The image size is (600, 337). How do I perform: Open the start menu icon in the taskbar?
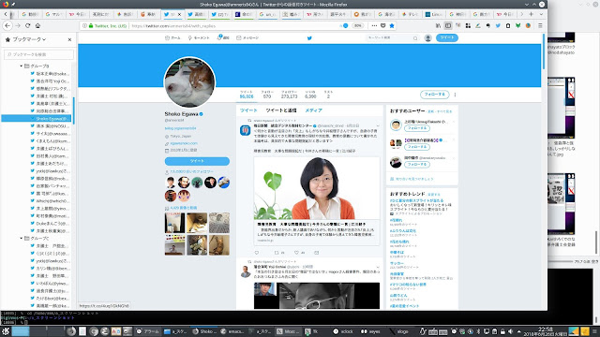click(6, 331)
